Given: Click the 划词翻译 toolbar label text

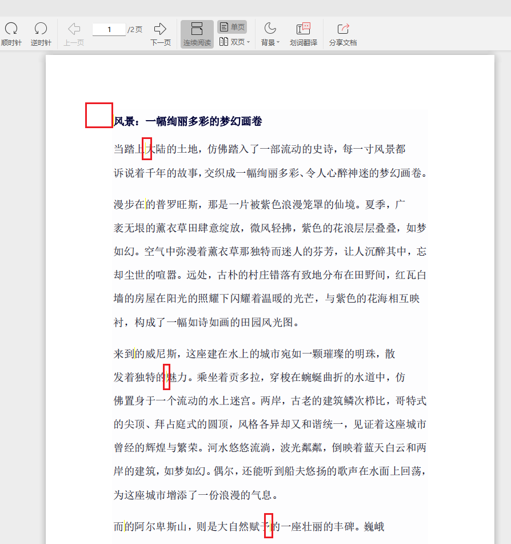Looking at the screenshot, I should pos(302,42).
